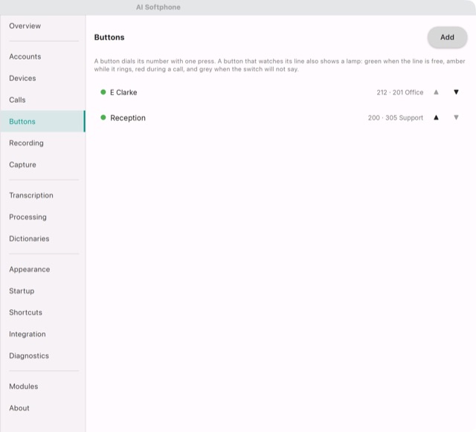Add a new button
Viewport: 476px width, 432px height.
[447, 37]
